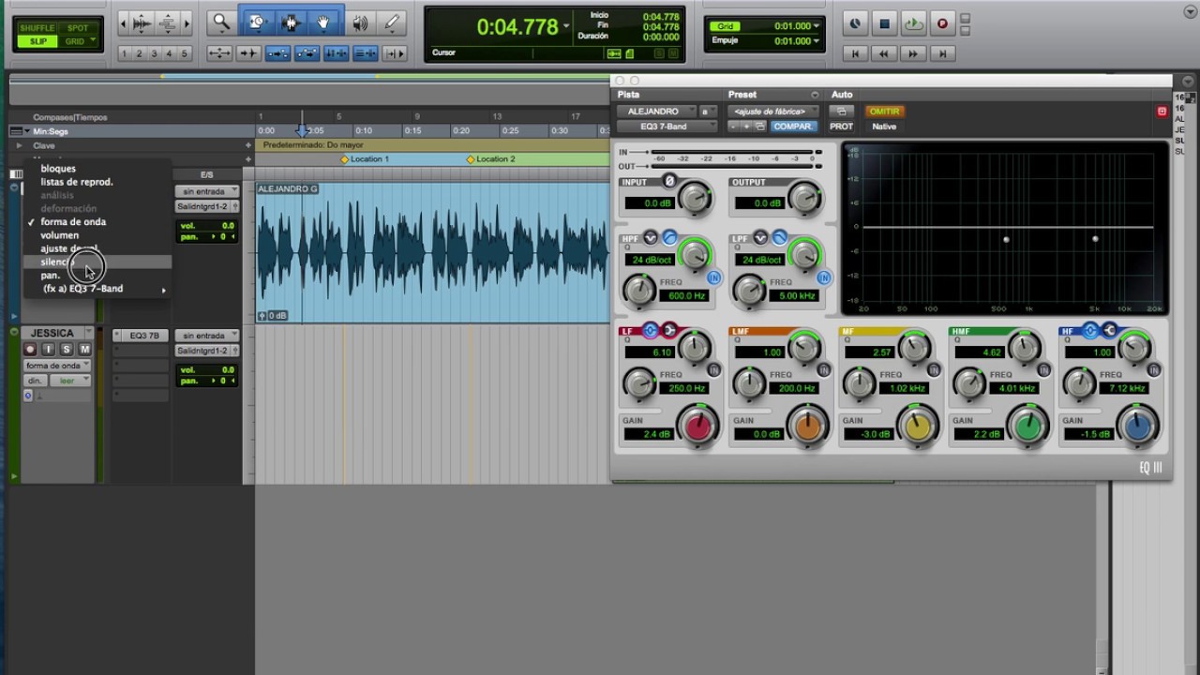
Task: Select the HPF high-pass filter type icon
Action: click(669, 238)
